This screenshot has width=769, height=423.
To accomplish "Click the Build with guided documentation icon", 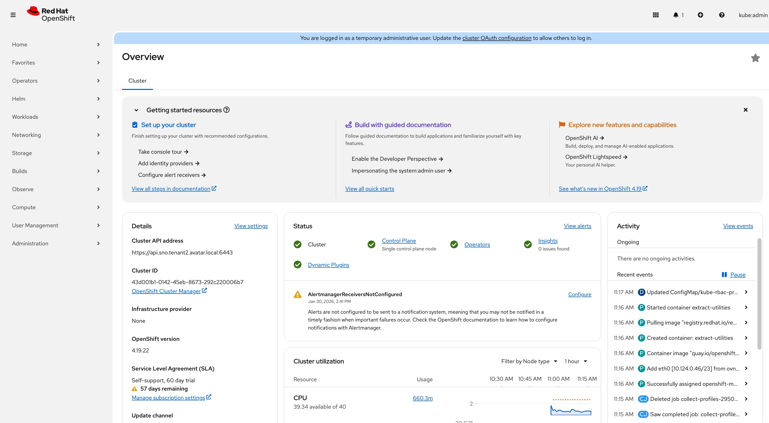I will click(x=348, y=125).
